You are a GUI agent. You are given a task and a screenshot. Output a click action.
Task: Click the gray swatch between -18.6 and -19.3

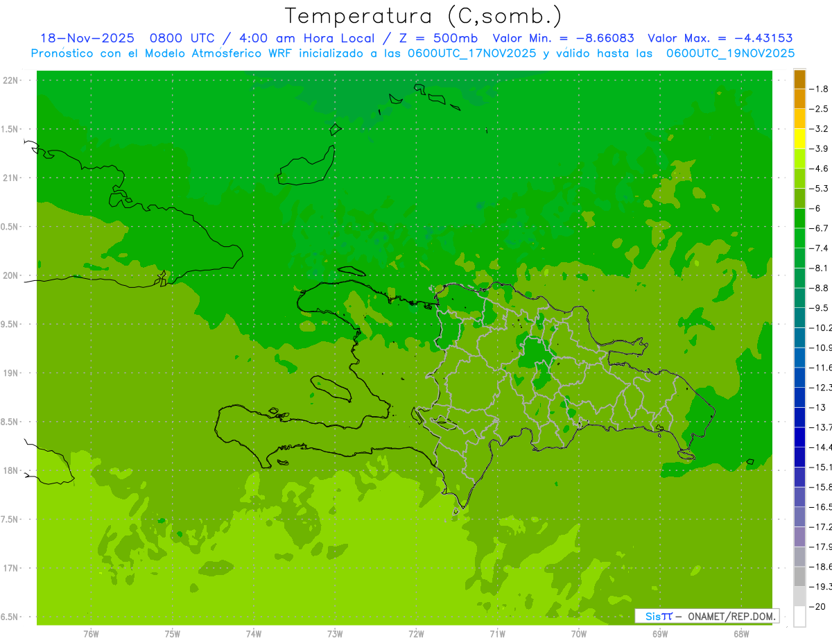[x=799, y=576]
